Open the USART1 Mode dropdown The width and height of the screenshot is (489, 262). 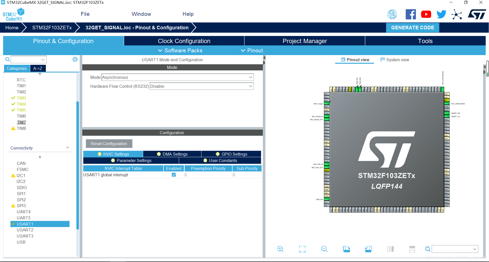pos(178,77)
